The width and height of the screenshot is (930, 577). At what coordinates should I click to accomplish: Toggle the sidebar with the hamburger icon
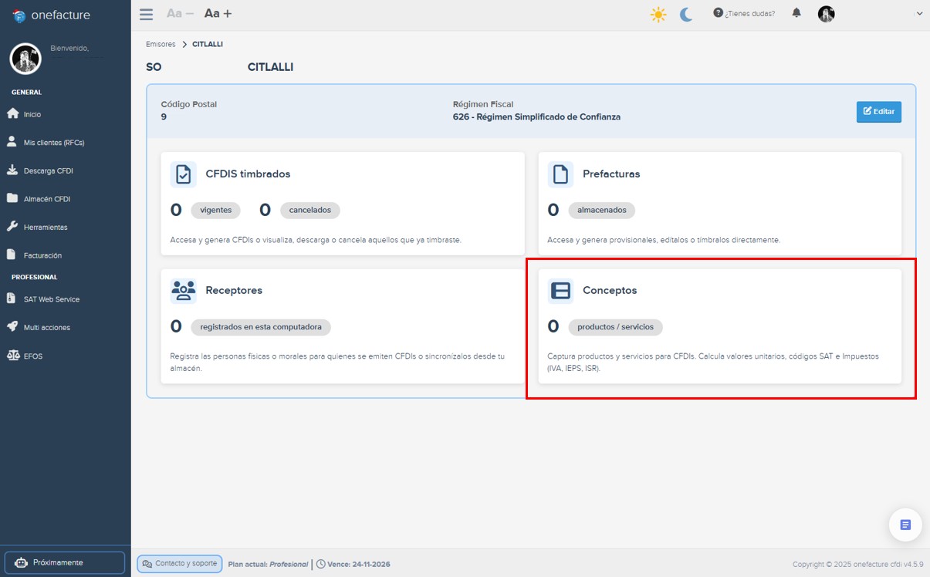146,13
